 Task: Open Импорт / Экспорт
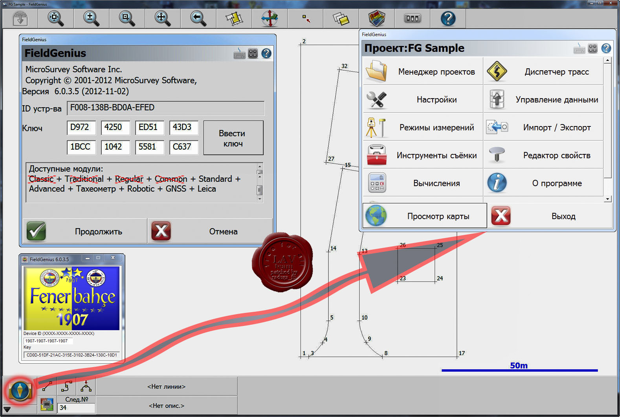[543, 127]
